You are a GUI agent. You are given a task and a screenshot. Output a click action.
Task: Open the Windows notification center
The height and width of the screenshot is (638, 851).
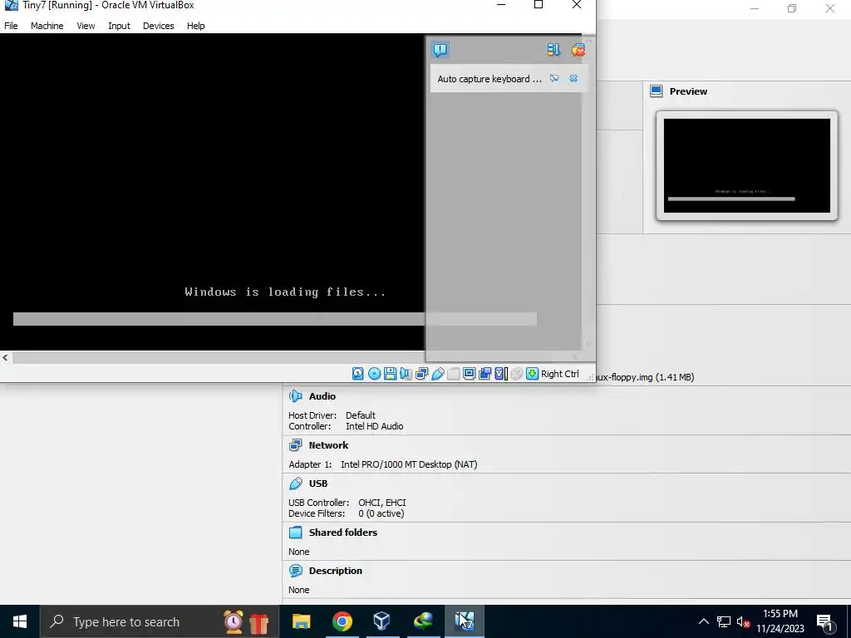825,621
